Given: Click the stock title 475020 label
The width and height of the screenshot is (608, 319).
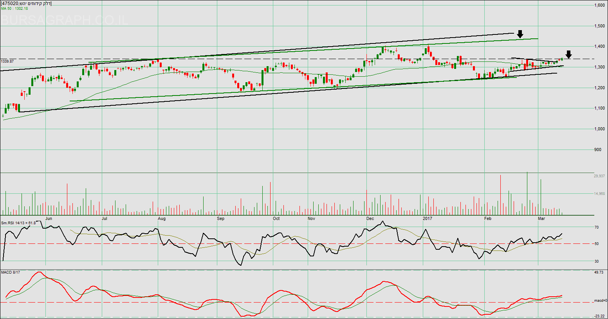Looking at the screenshot, I should click(x=26, y=4).
